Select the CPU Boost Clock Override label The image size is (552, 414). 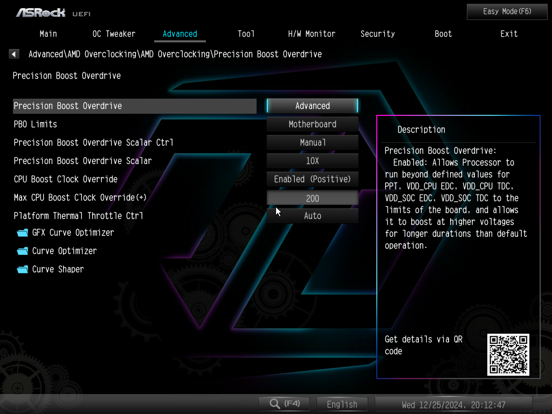point(65,179)
